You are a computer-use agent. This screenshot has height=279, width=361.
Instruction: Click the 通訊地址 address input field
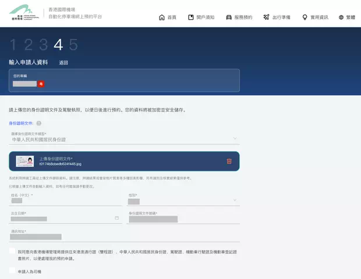[x=125, y=235]
